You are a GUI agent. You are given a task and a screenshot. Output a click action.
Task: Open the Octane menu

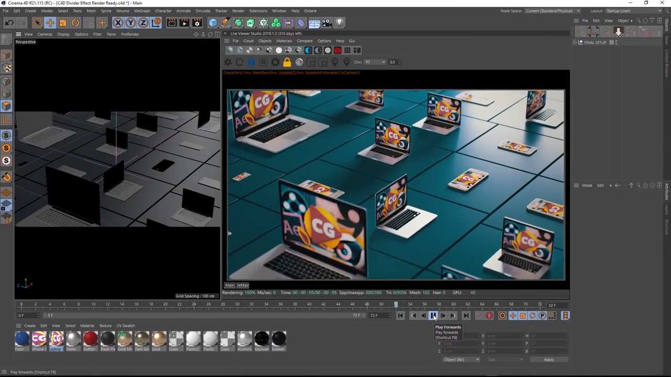click(x=310, y=10)
